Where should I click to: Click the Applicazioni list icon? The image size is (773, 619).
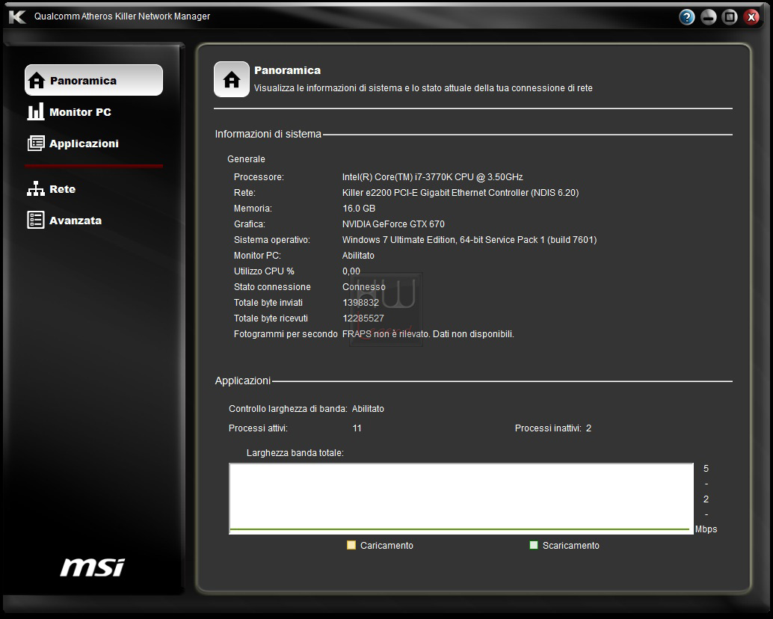(x=35, y=144)
